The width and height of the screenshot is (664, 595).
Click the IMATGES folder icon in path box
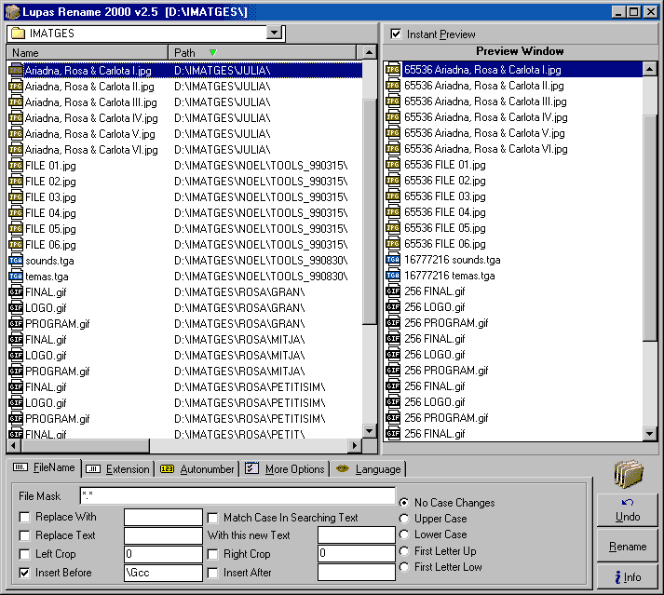click(x=18, y=34)
